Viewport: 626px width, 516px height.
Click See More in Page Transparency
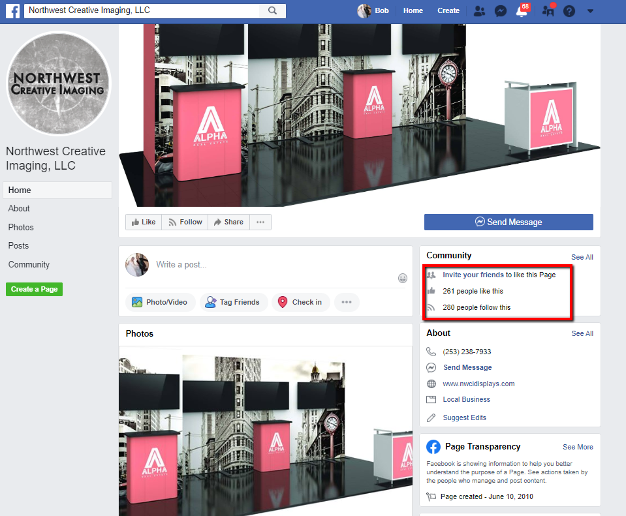point(578,448)
